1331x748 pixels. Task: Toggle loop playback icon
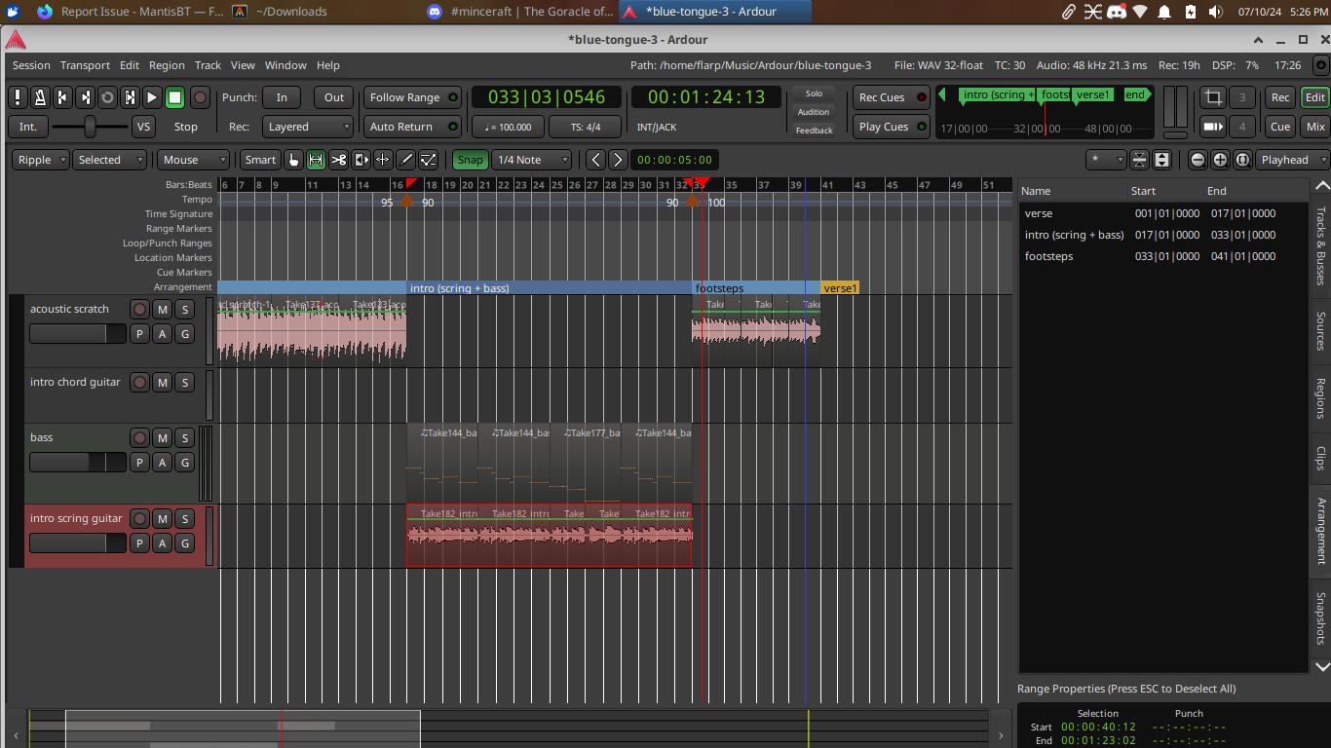107,97
